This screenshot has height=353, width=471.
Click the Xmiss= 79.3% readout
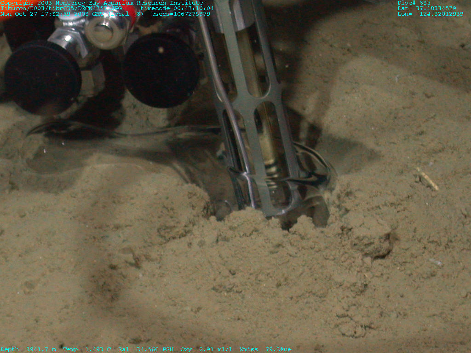pyautogui.click(x=265, y=349)
